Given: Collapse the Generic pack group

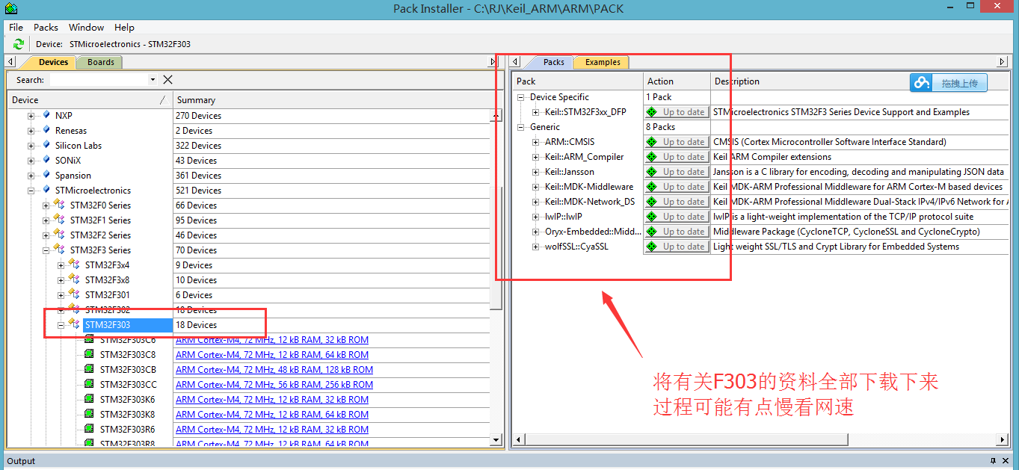Looking at the screenshot, I should click(521, 127).
